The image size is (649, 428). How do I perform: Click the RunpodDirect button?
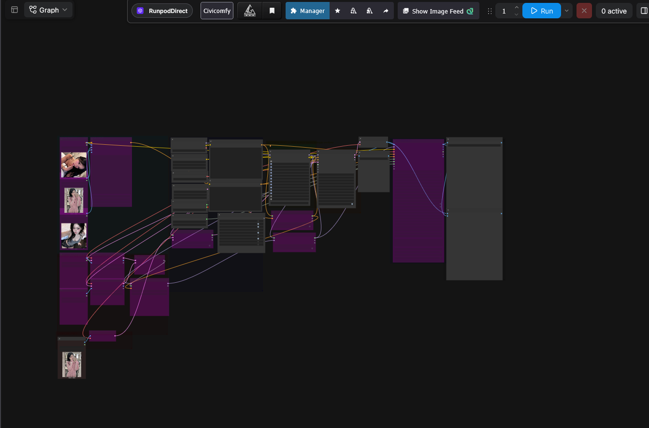click(162, 11)
